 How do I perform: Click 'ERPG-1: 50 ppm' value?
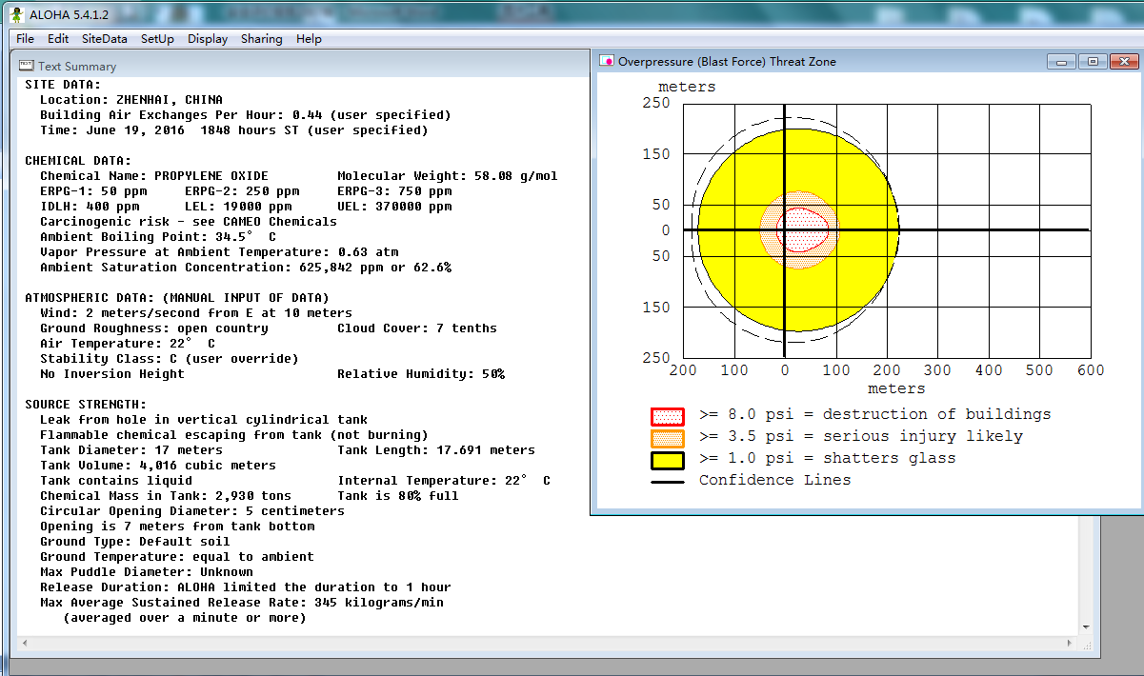93,190
